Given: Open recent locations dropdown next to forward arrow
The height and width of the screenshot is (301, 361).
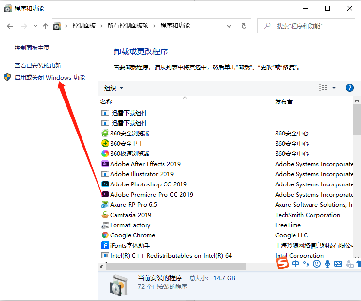Looking at the screenshot, I should tap(35, 26).
